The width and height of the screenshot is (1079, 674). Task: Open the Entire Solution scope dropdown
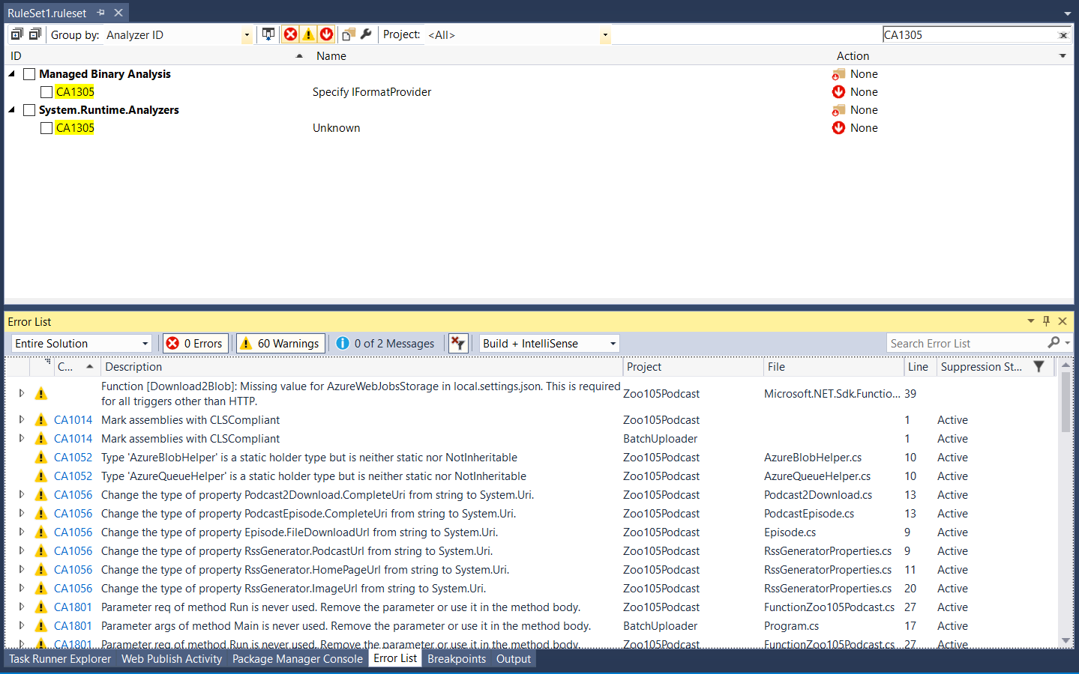click(x=145, y=344)
